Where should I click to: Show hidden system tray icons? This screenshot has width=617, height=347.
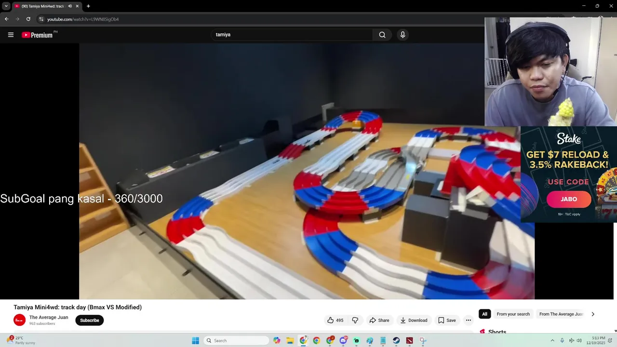click(x=552, y=341)
